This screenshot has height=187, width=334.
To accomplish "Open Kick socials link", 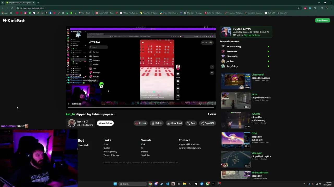I will [143, 144].
